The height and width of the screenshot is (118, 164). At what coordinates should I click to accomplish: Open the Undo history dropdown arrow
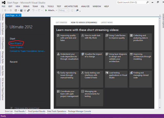pos(36,10)
